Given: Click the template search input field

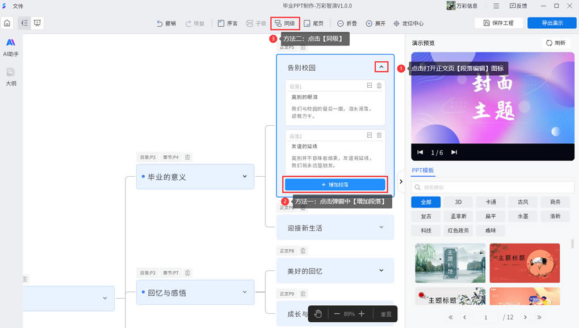Looking at the screenshot, I should point(493,187).
